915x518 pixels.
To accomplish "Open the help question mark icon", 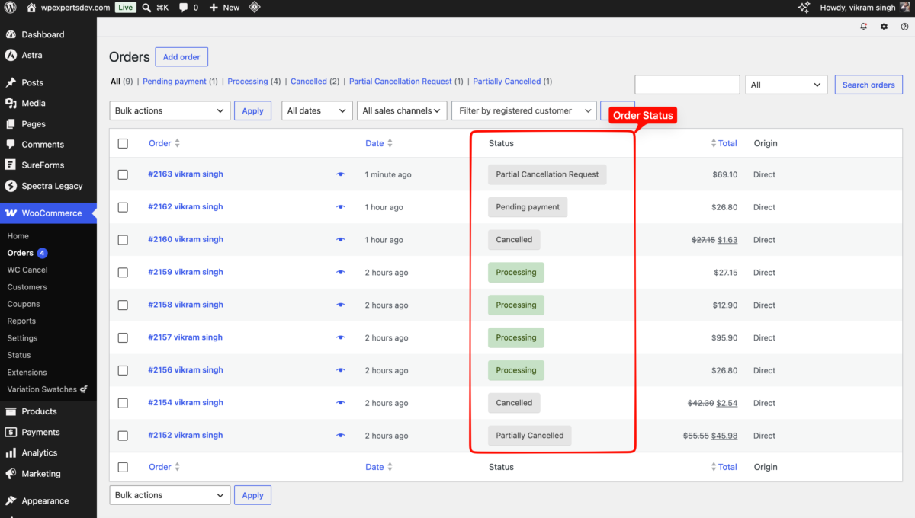I will pyautogui.click(x=904, y=27).
